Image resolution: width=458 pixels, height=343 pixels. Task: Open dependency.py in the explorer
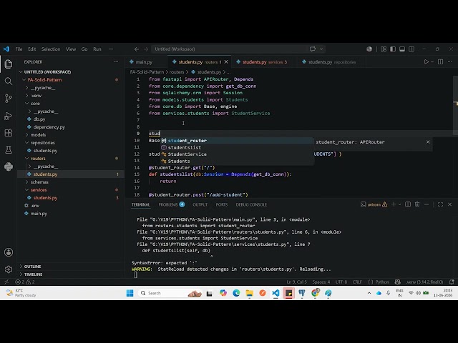click(49, 127)
